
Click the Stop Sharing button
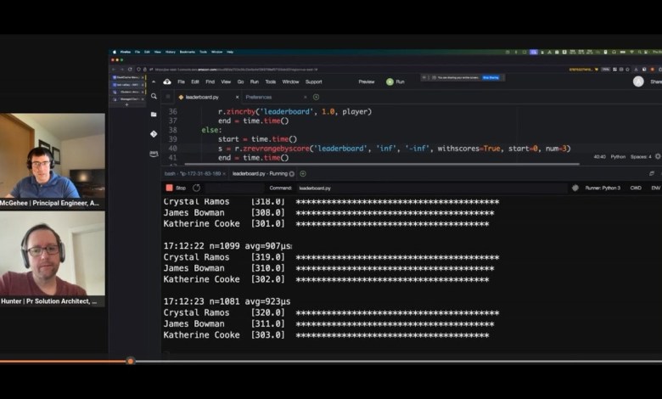491,78
